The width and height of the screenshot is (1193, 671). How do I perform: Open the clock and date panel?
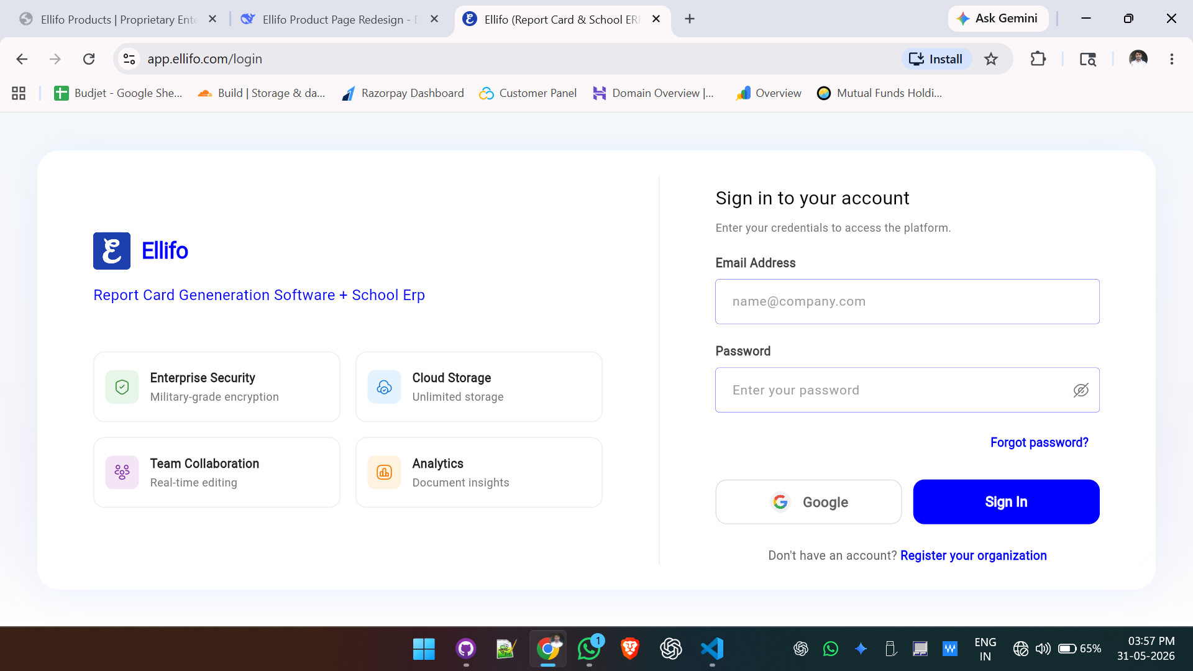[1146, 649]
